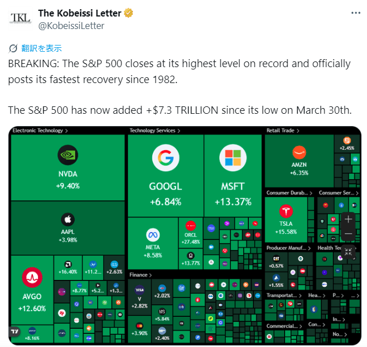Viewport: 367px width, 347px height.
Task: Expand the Electronic Technology sector
Action: pyautogui.click(x=40, y=130)
